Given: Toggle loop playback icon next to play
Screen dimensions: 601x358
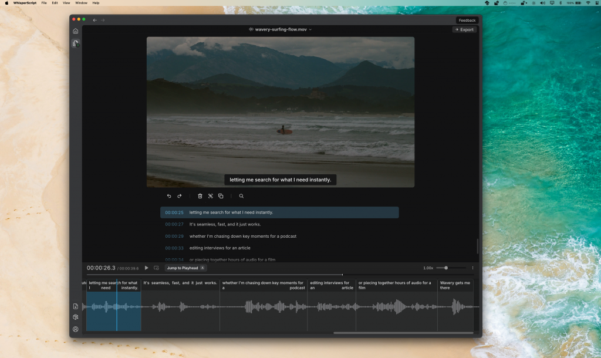Looking at the screenshot, I should pyautogui.click(x=156, y=268).
